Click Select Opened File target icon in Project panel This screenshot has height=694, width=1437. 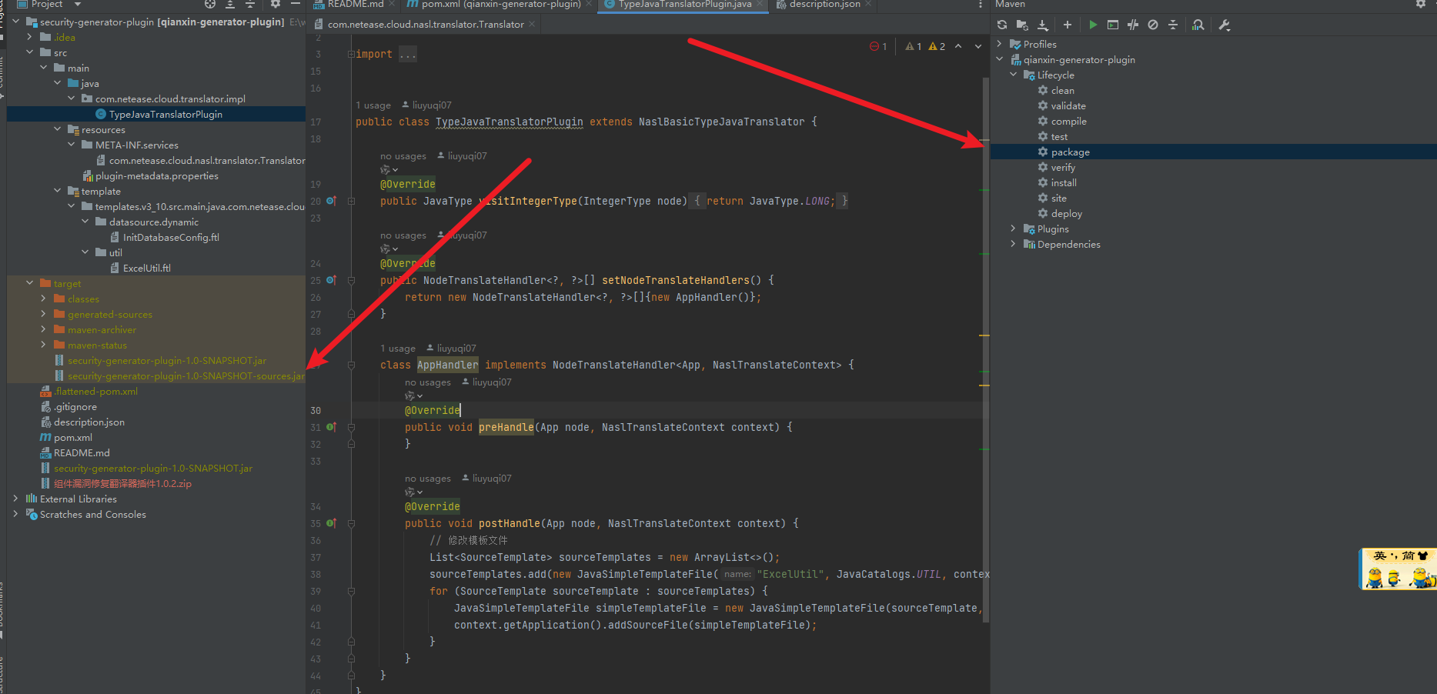click(x=210, y=4)
